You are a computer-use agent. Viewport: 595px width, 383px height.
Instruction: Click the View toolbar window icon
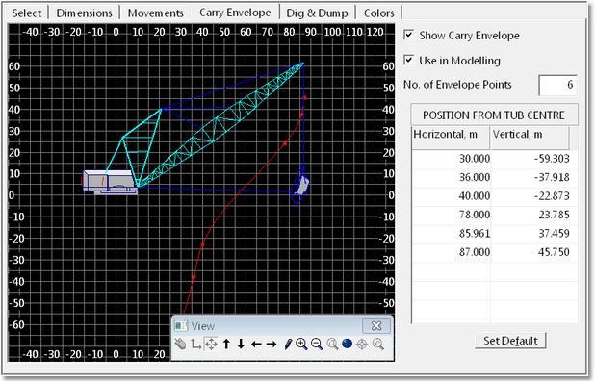pos(181,326)
